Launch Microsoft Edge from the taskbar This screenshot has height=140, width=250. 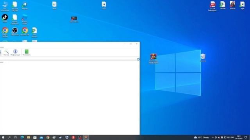click(22, 137)
